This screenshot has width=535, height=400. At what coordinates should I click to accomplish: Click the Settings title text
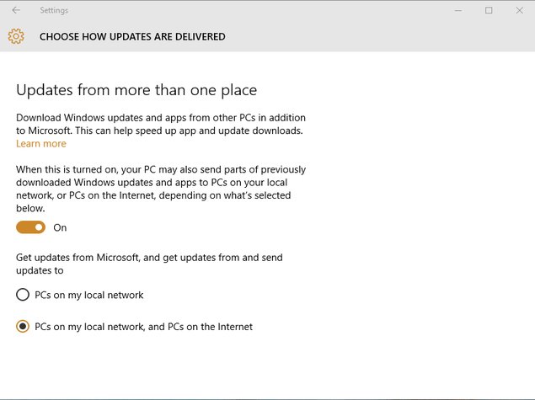pos(54,10)
